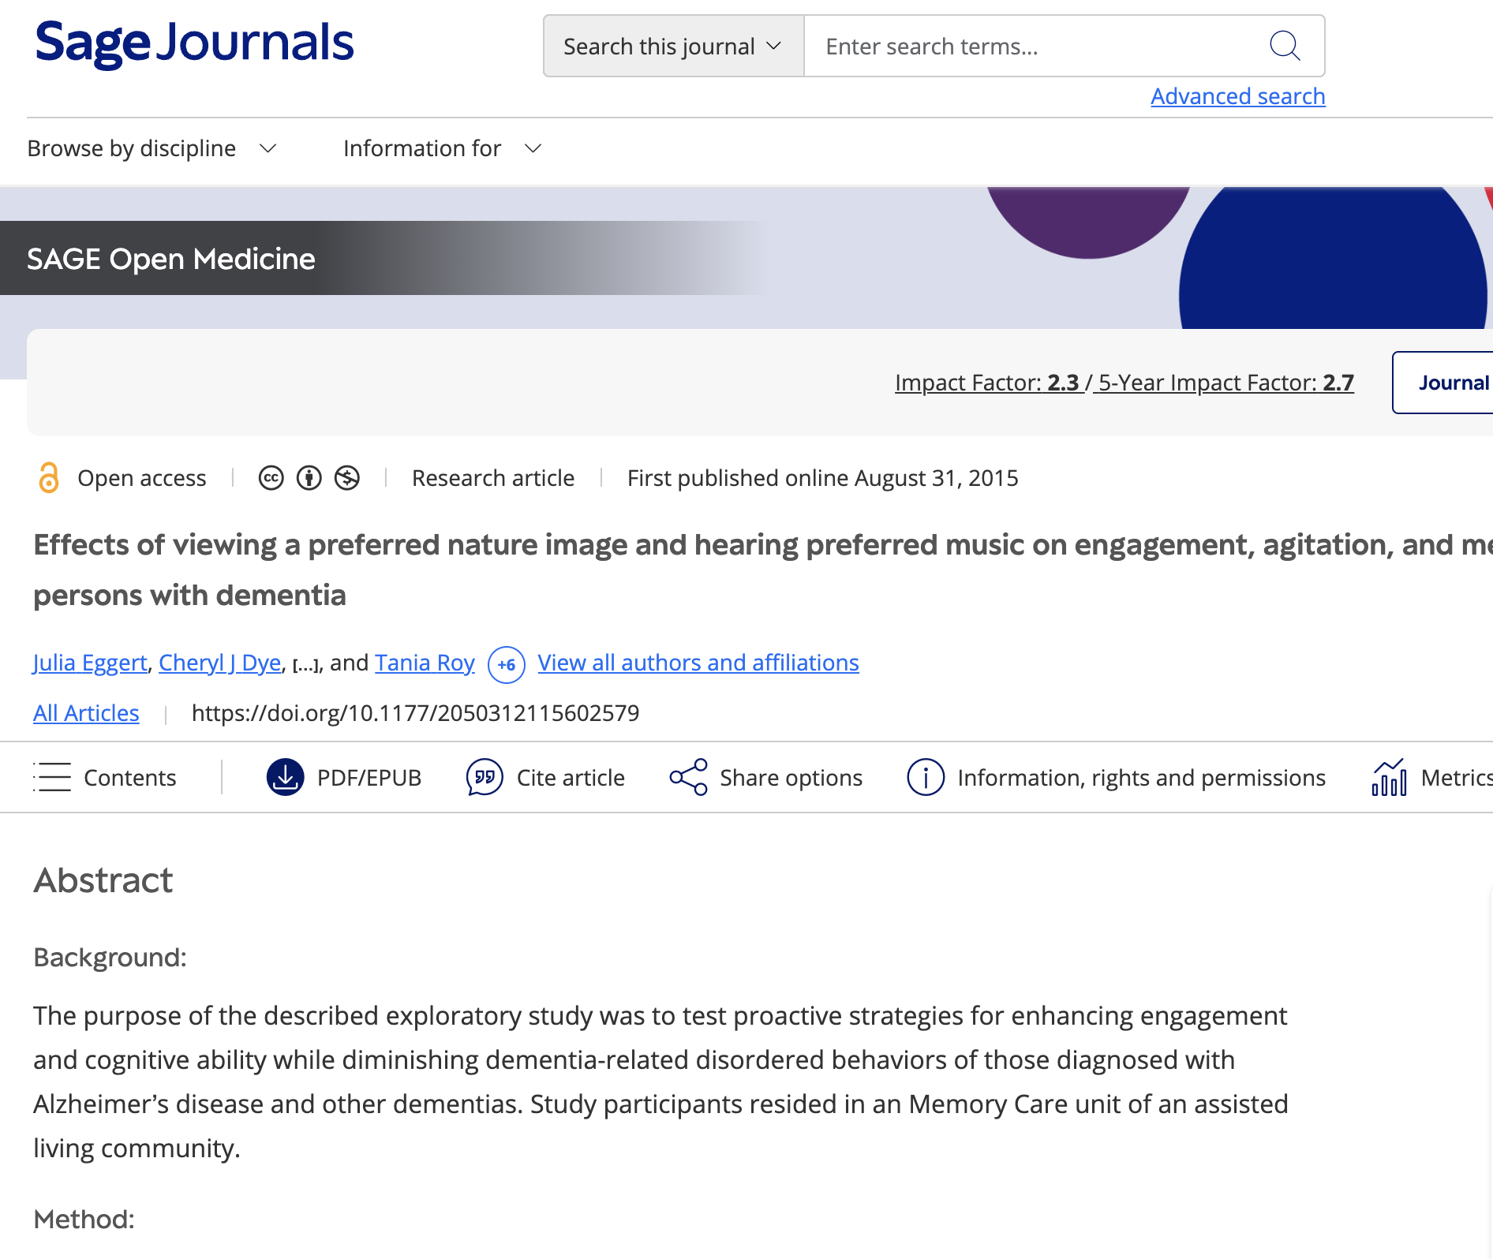Click the magnifying glass search icon

(1284, 46)
